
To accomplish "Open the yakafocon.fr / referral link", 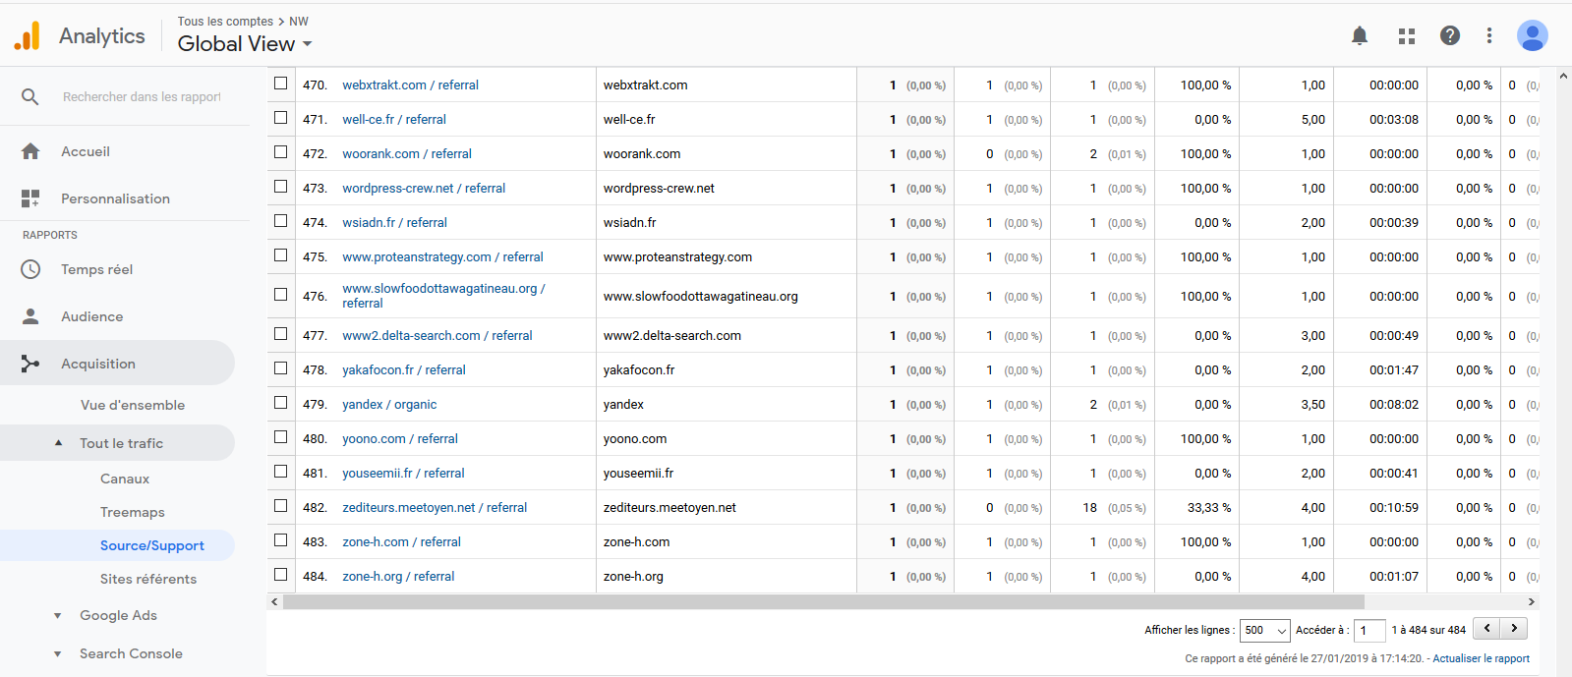I will pyautogui.click(x=404, y=369).
